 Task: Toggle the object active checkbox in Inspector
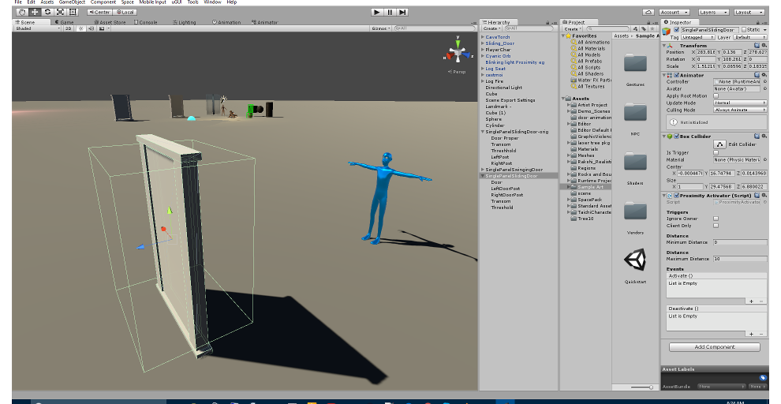pyautogui.click(x=676, y=30)
